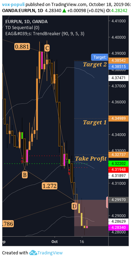Select the TD Sequential (0) indicator label

pyautogui.click(x=22, y=28)
